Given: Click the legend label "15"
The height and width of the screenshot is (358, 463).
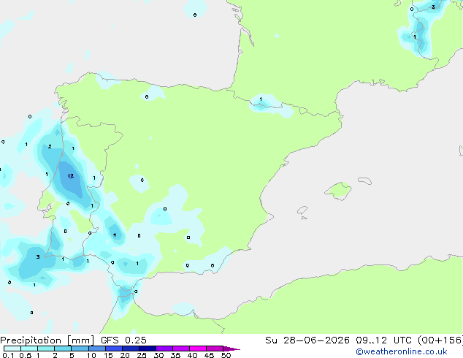Looking at the screenshot, I should [x=108, y=355].
